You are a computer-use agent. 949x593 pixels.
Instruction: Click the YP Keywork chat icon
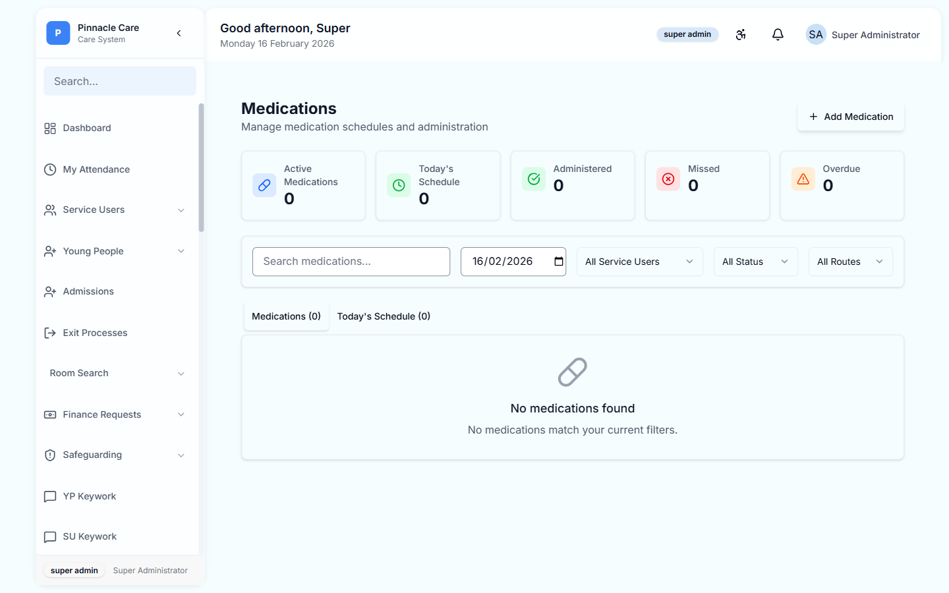50,496
